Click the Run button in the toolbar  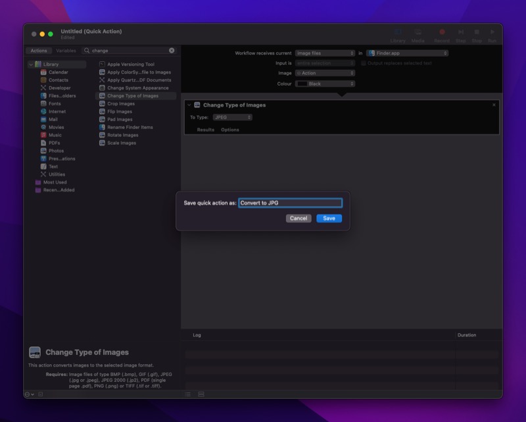[x=493, y=32]
